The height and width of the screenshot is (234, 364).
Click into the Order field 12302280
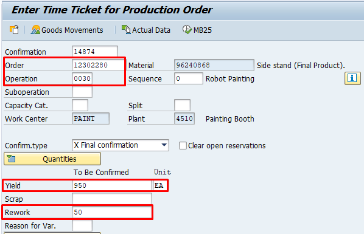pyautogui.click(x=98, y=65)
